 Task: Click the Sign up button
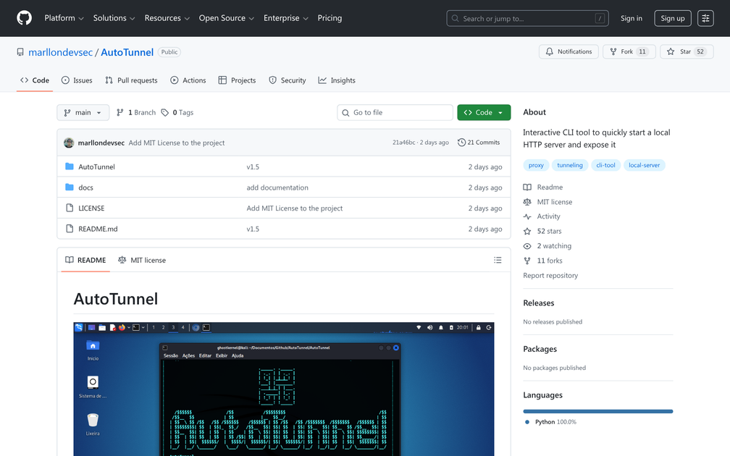(x=672, y=17)
